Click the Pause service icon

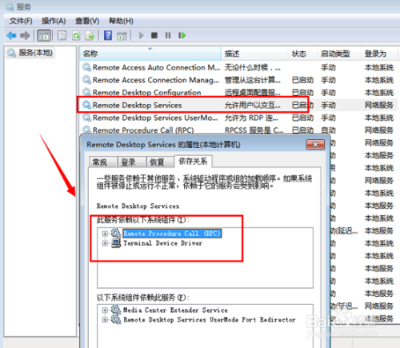(x=168, y=35)
